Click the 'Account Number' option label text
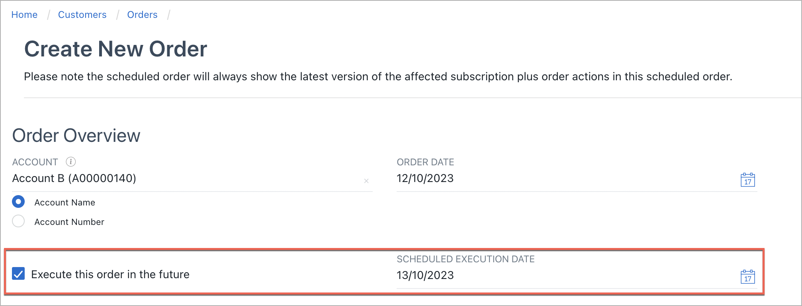Viewport: 802px width, 306px height. click(69, 222)
